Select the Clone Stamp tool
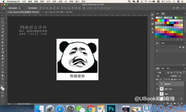 (2, 42)
